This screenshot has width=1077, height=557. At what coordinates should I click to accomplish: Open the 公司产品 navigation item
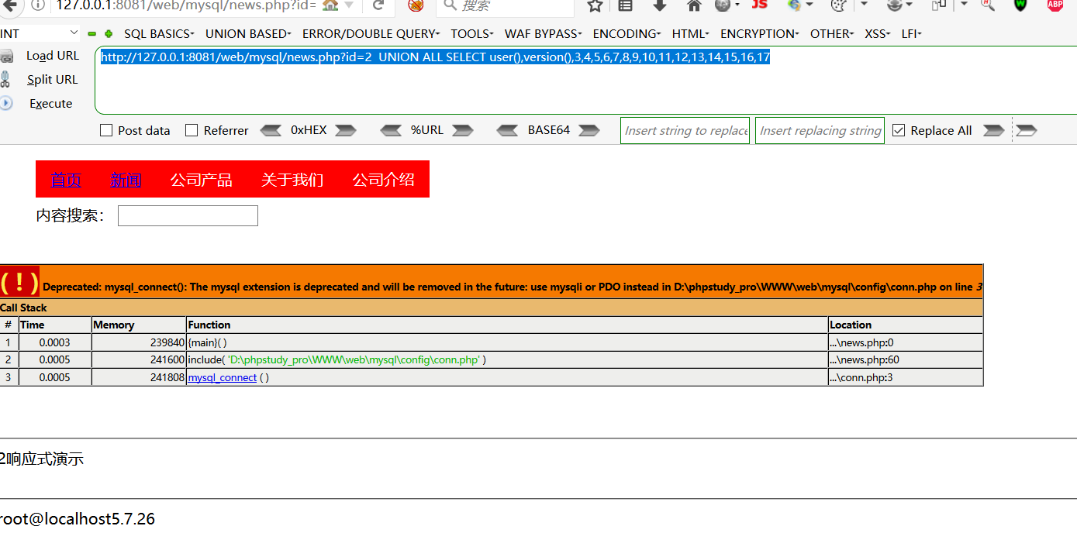[202, 180]
